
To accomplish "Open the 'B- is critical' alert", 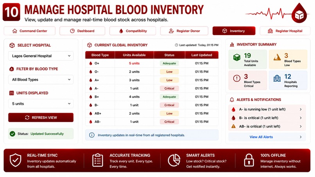I will 267,118.
